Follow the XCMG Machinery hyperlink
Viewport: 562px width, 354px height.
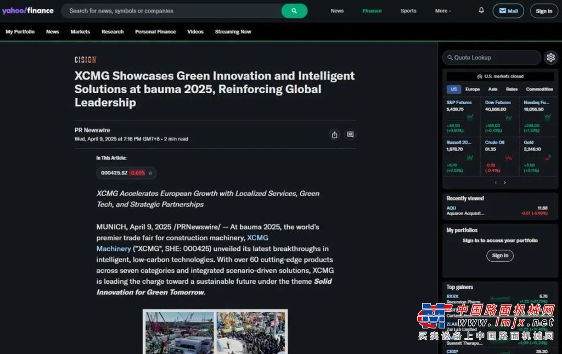pos(182,243)
